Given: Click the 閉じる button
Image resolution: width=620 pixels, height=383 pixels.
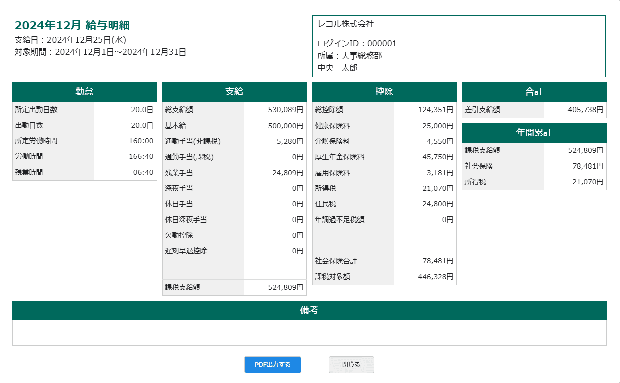Looking at the screenshot, I should pos(351,364).
